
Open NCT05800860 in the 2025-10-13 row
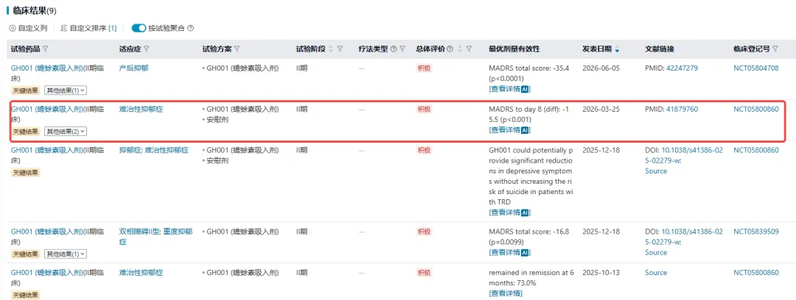pos(756,273)
